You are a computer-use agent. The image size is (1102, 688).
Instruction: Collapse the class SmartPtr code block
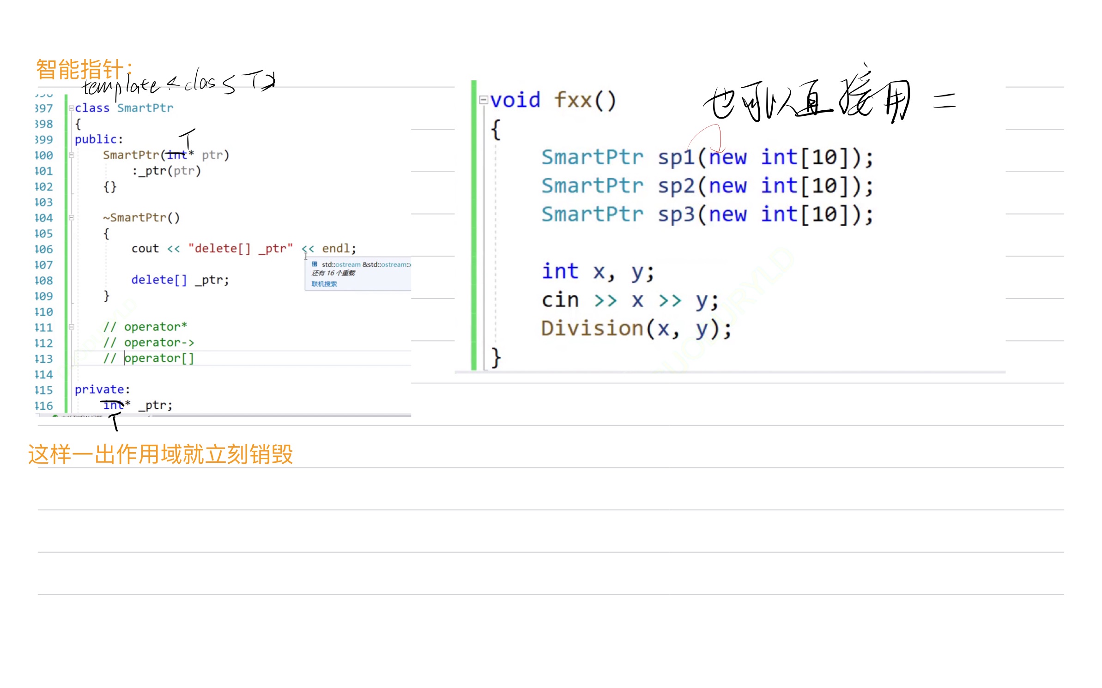click(71, 108)
